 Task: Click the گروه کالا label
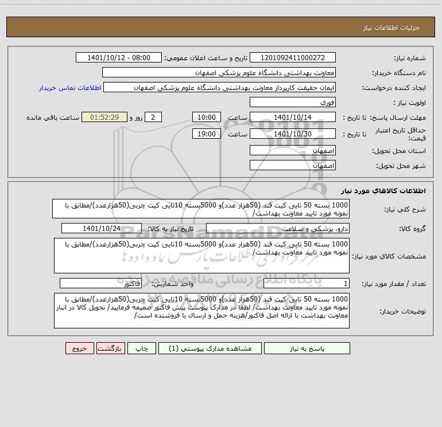click(x=412, y=229)
